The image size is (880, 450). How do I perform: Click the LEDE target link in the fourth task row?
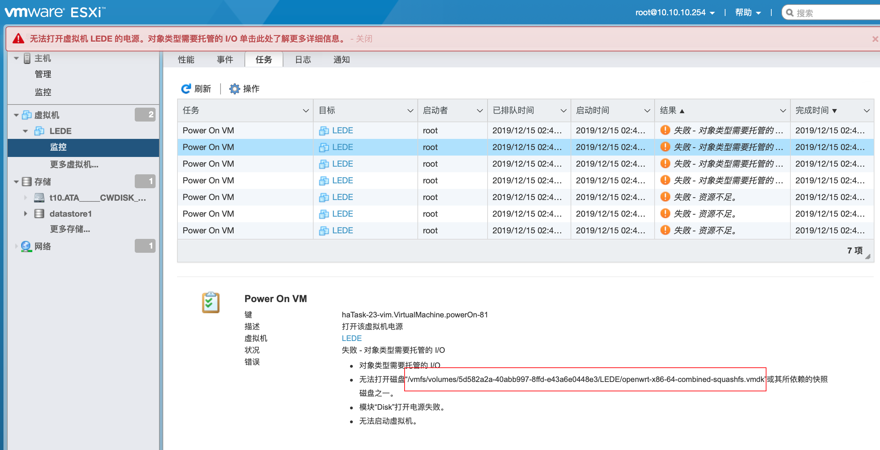click(342, 181)
